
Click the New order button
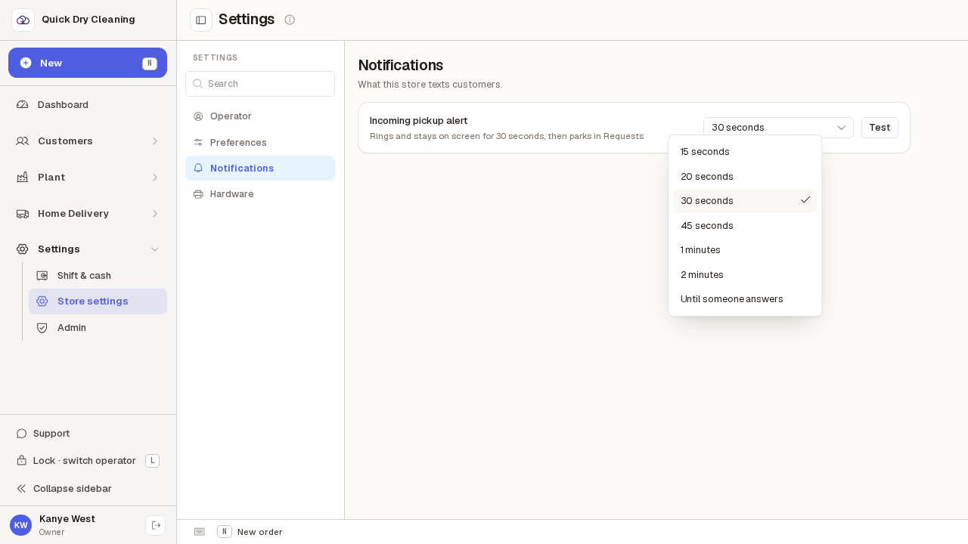[88, 63]
